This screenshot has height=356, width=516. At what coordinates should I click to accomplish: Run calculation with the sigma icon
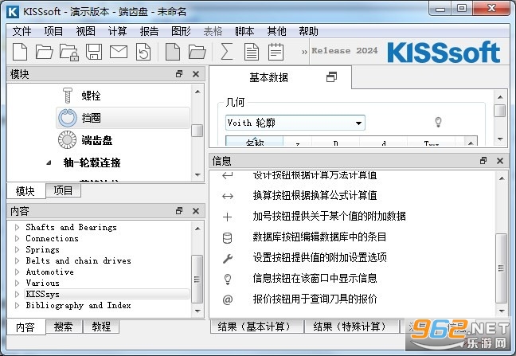[x=226, y=52]
